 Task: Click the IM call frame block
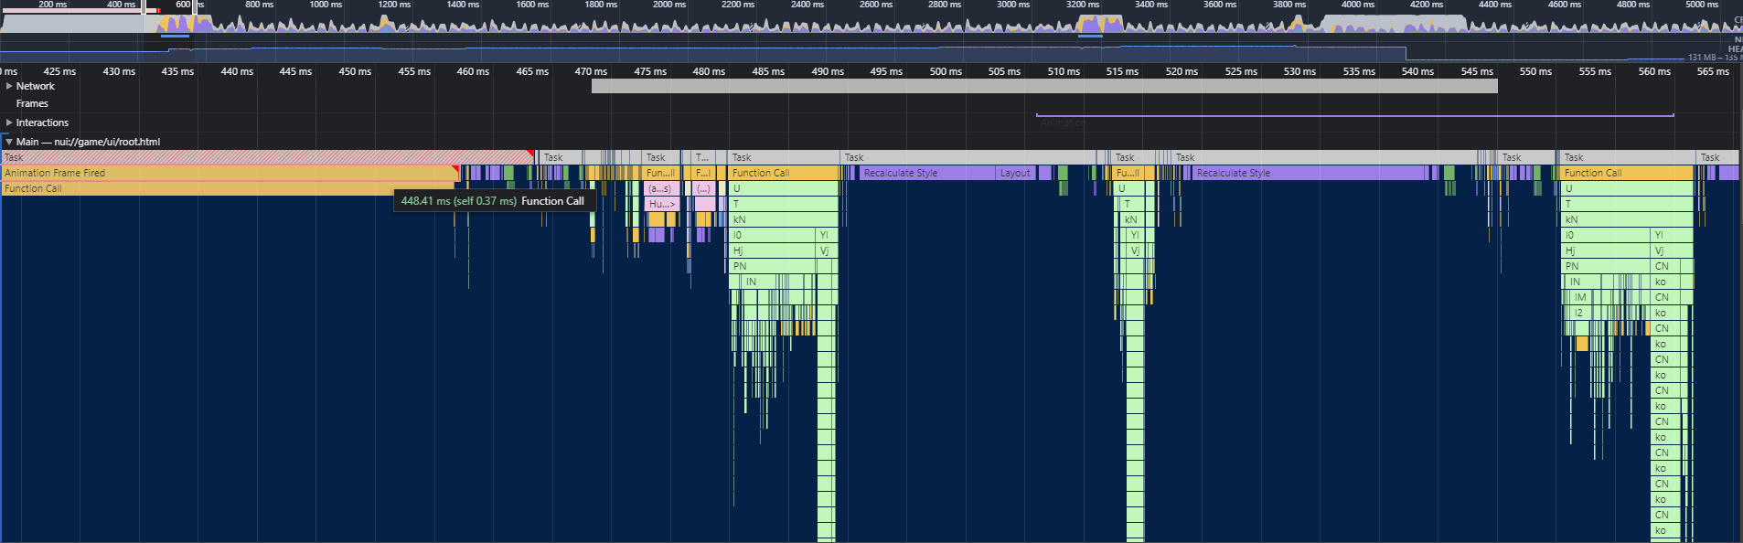pos(1582,297)
